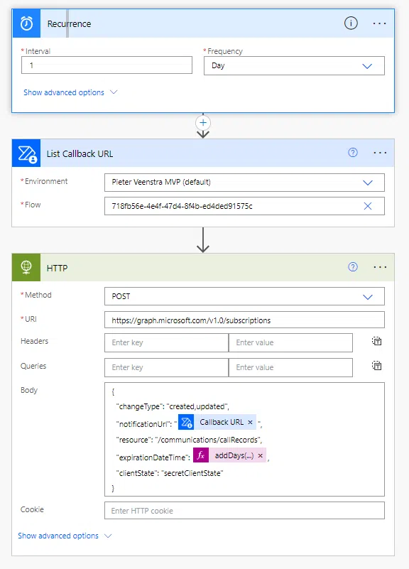Open the Recurrence ellipsis menu
Screen dimensions: 409x569
379,23
